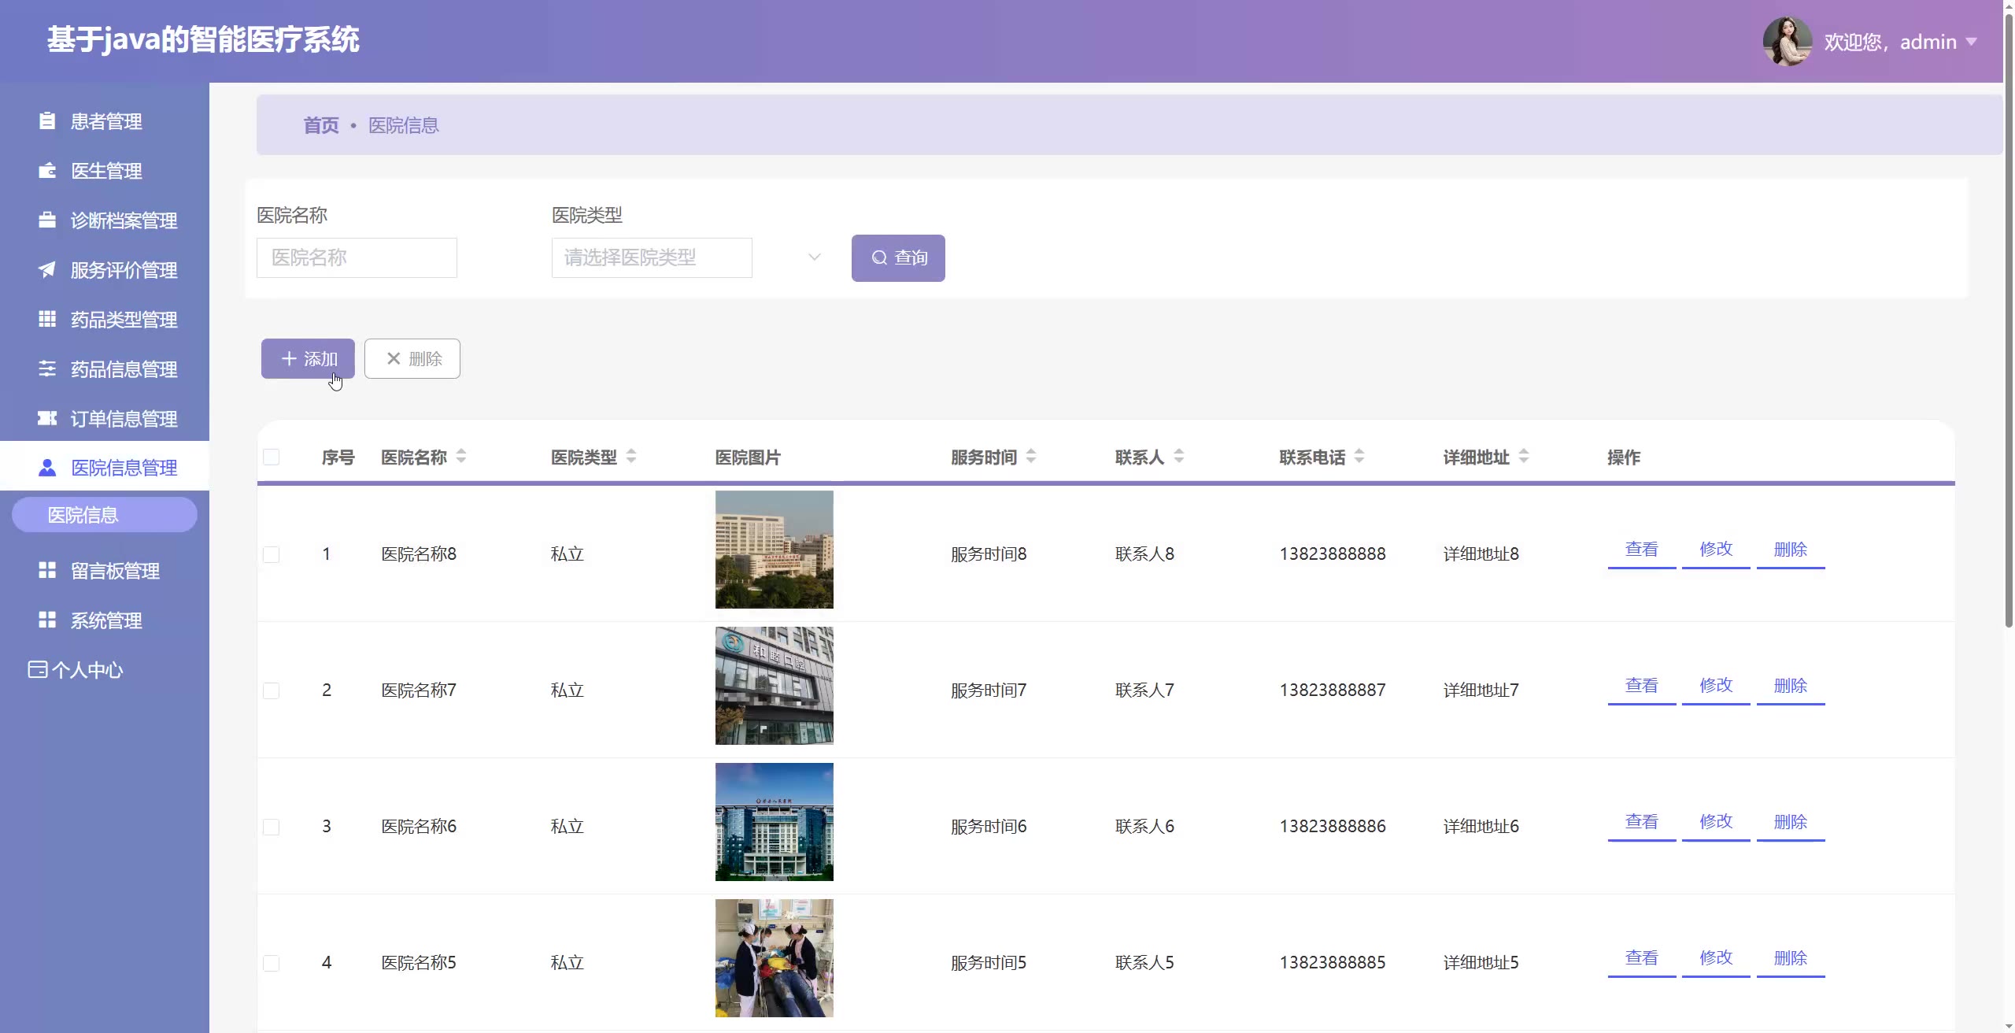2015x1033 pixels.
Task: Focus the 医院名称 search input field
Action: (x=357, y=257)
